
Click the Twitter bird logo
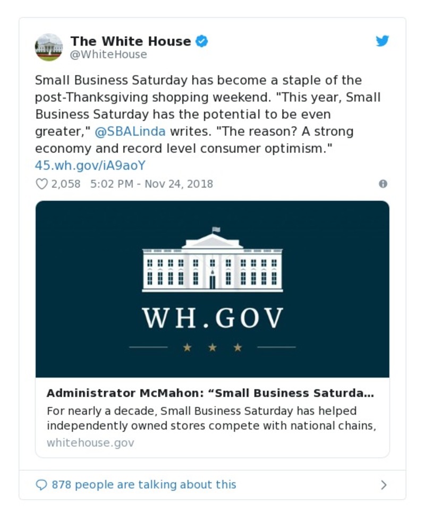[382, 41]
